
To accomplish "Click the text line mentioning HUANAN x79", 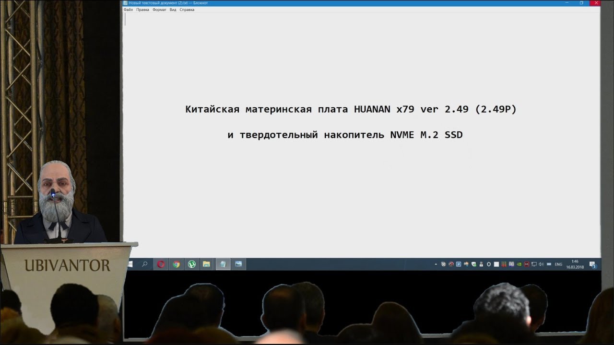I will pyautogui.click(x=351, y=109).
